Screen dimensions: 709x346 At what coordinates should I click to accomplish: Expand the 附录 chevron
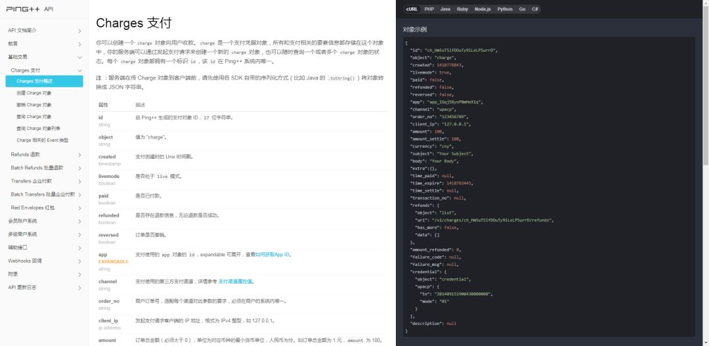[x=79, y=274]
